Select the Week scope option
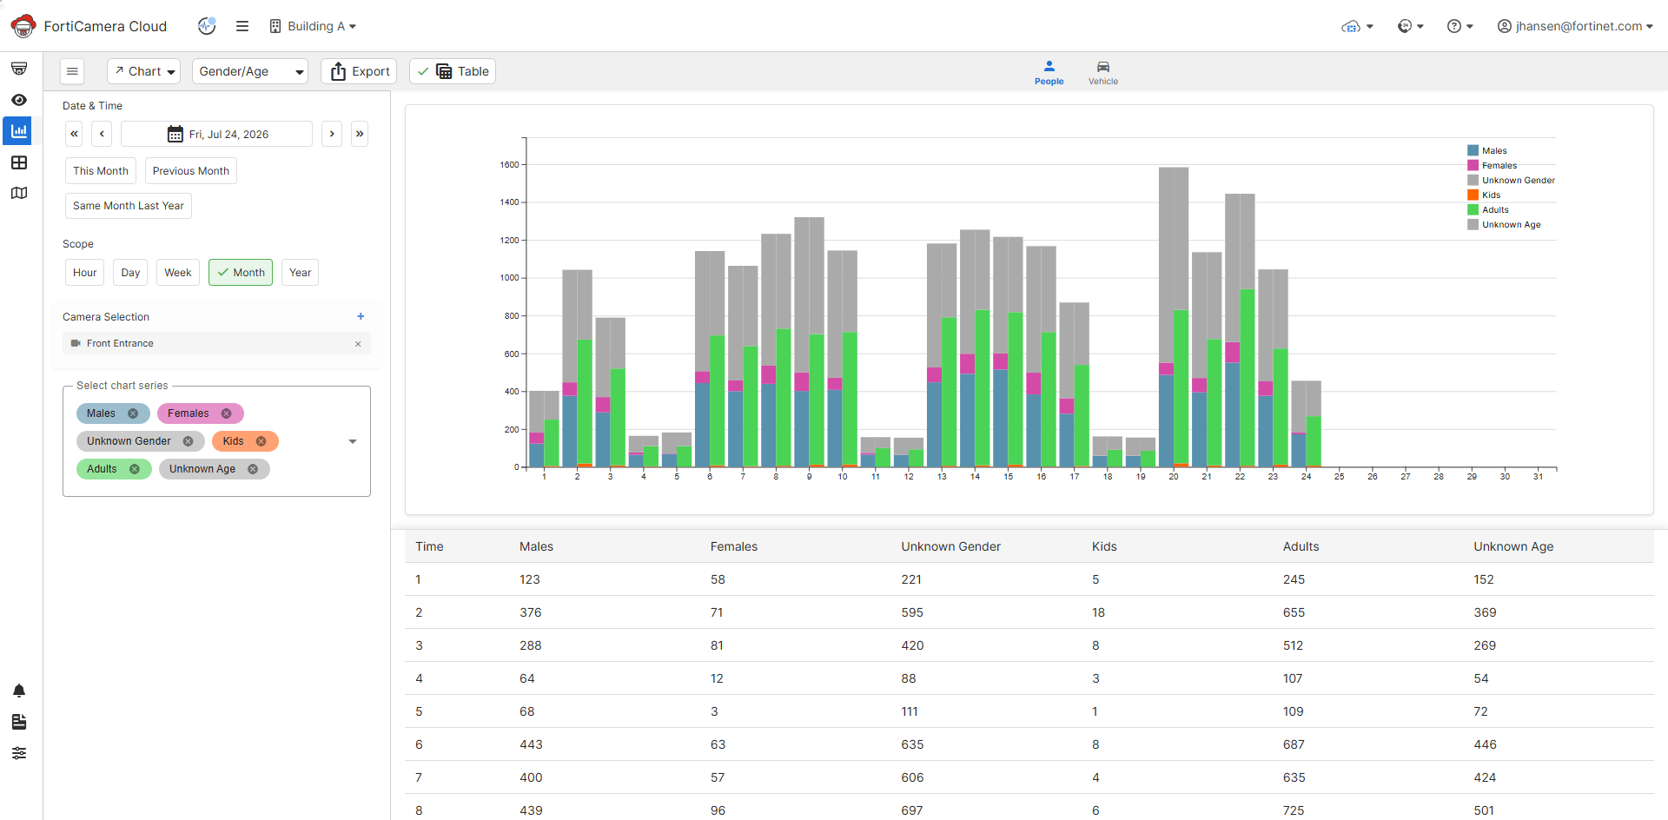Viewport: 1668px width, 820px height. tap(178, 273)
